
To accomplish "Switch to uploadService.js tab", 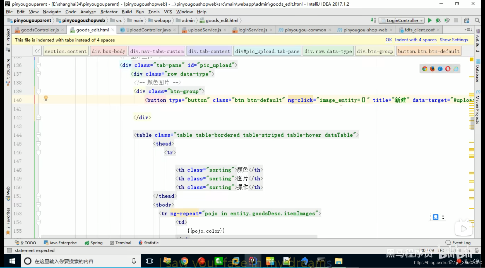I will [204, 30].
